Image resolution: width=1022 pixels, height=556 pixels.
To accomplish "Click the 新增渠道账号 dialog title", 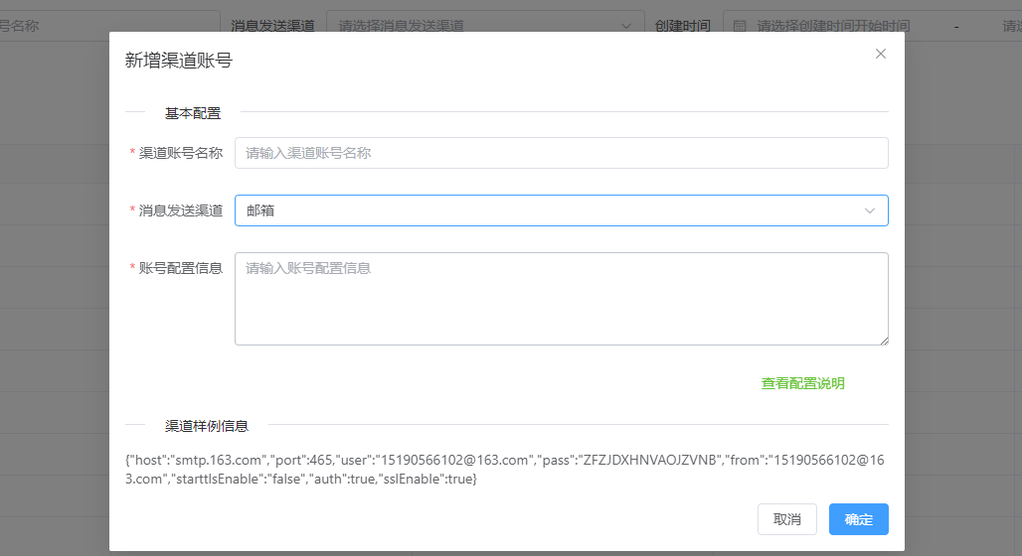I will [x=179, y=61].
